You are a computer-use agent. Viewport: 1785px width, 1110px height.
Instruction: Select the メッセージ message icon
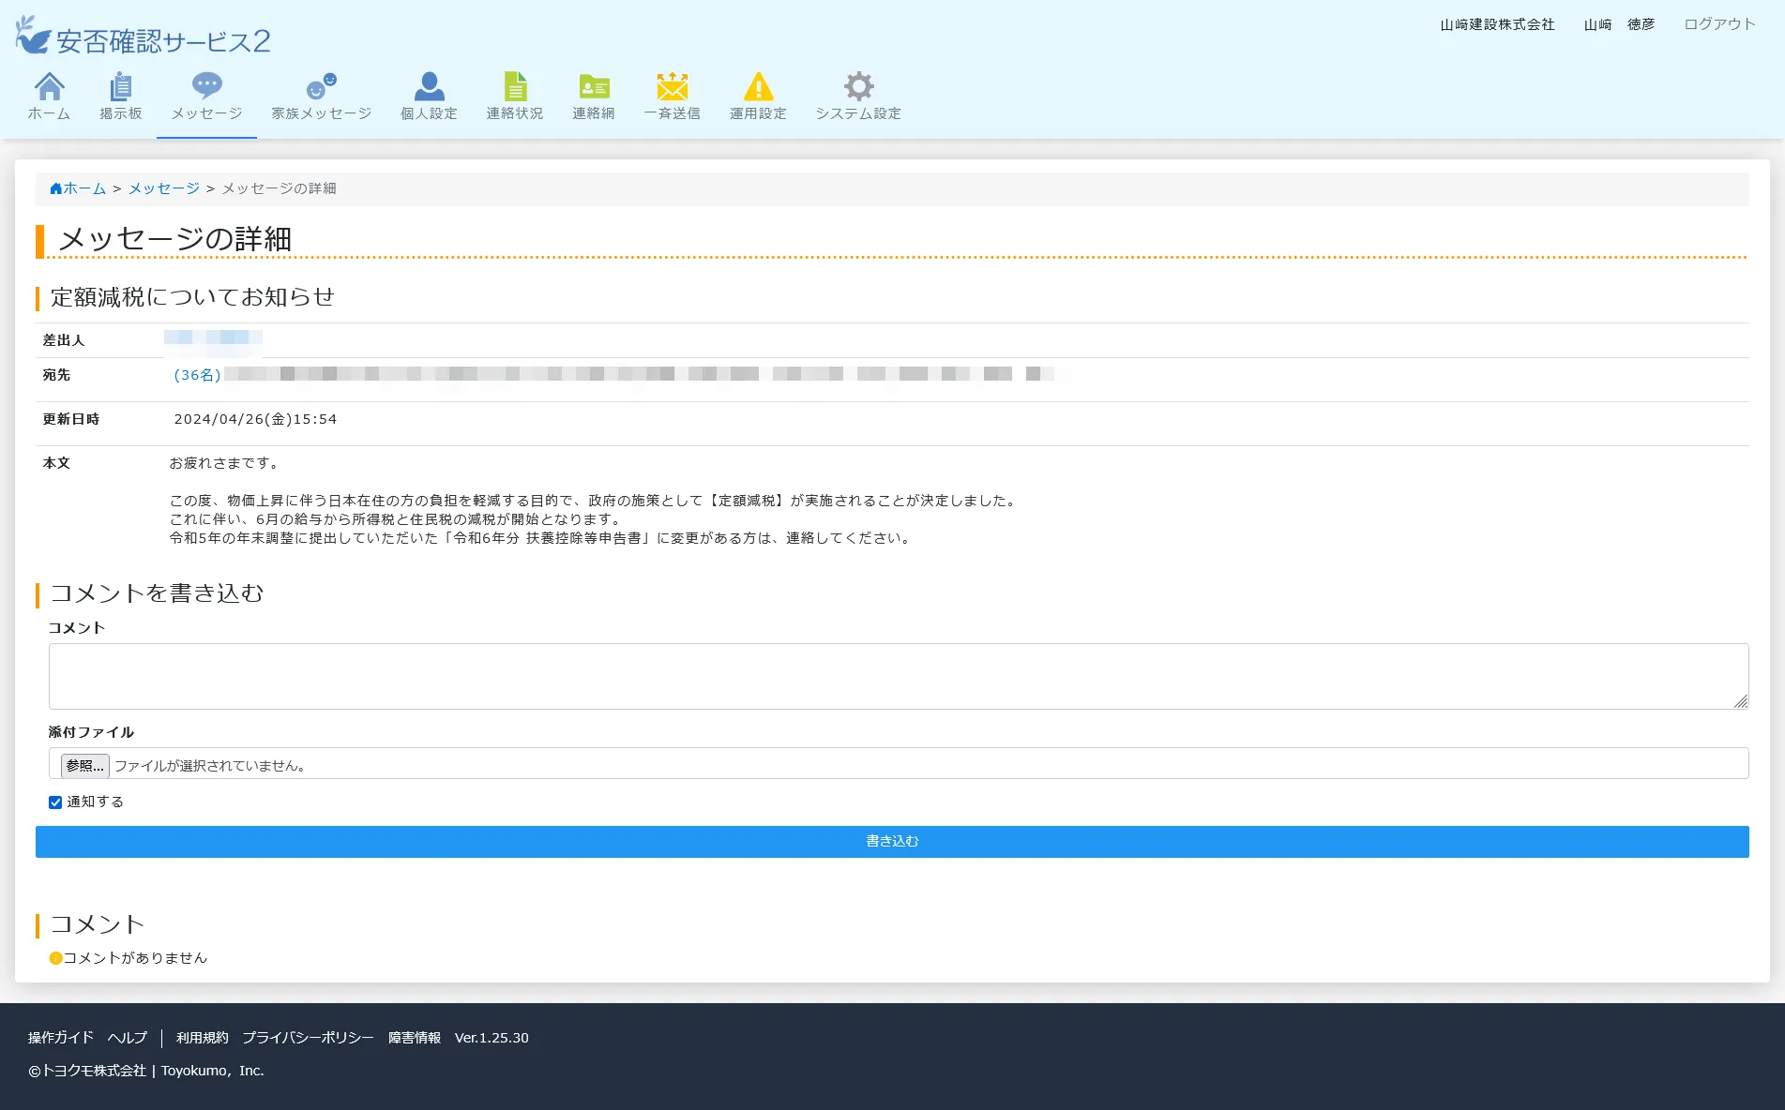pyautogui.click(x=204, y=94)
